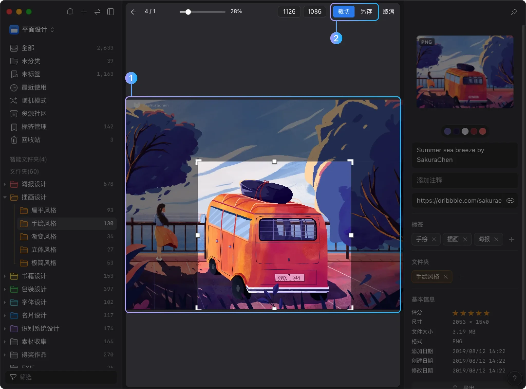
Task: Expand the 得奖作品 folder
Action: (5, 355)
